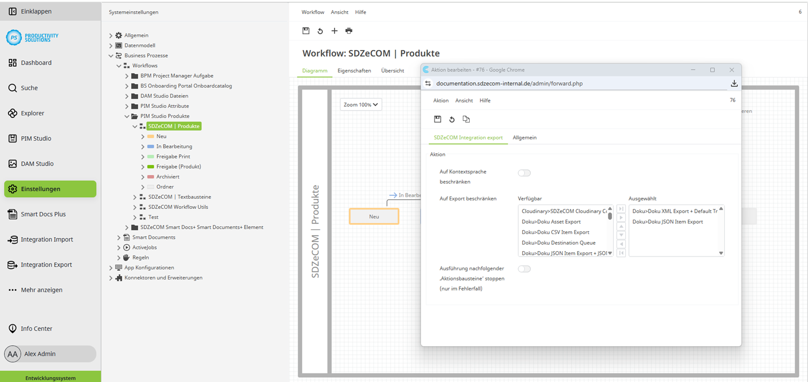Open the print icon in the workflow toolbar

click(x=348, y=30)
